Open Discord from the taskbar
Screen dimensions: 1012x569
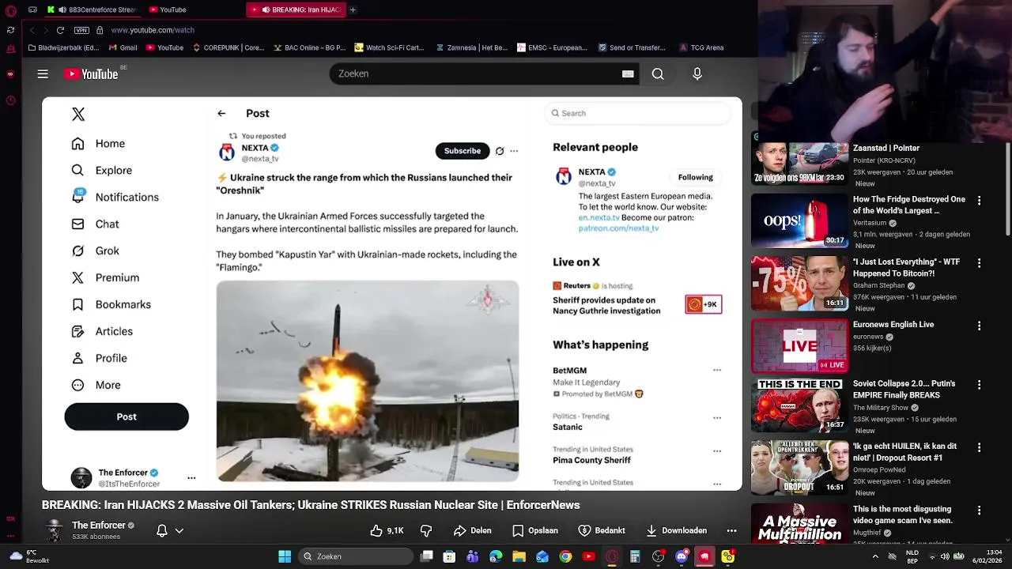(682, 556)
